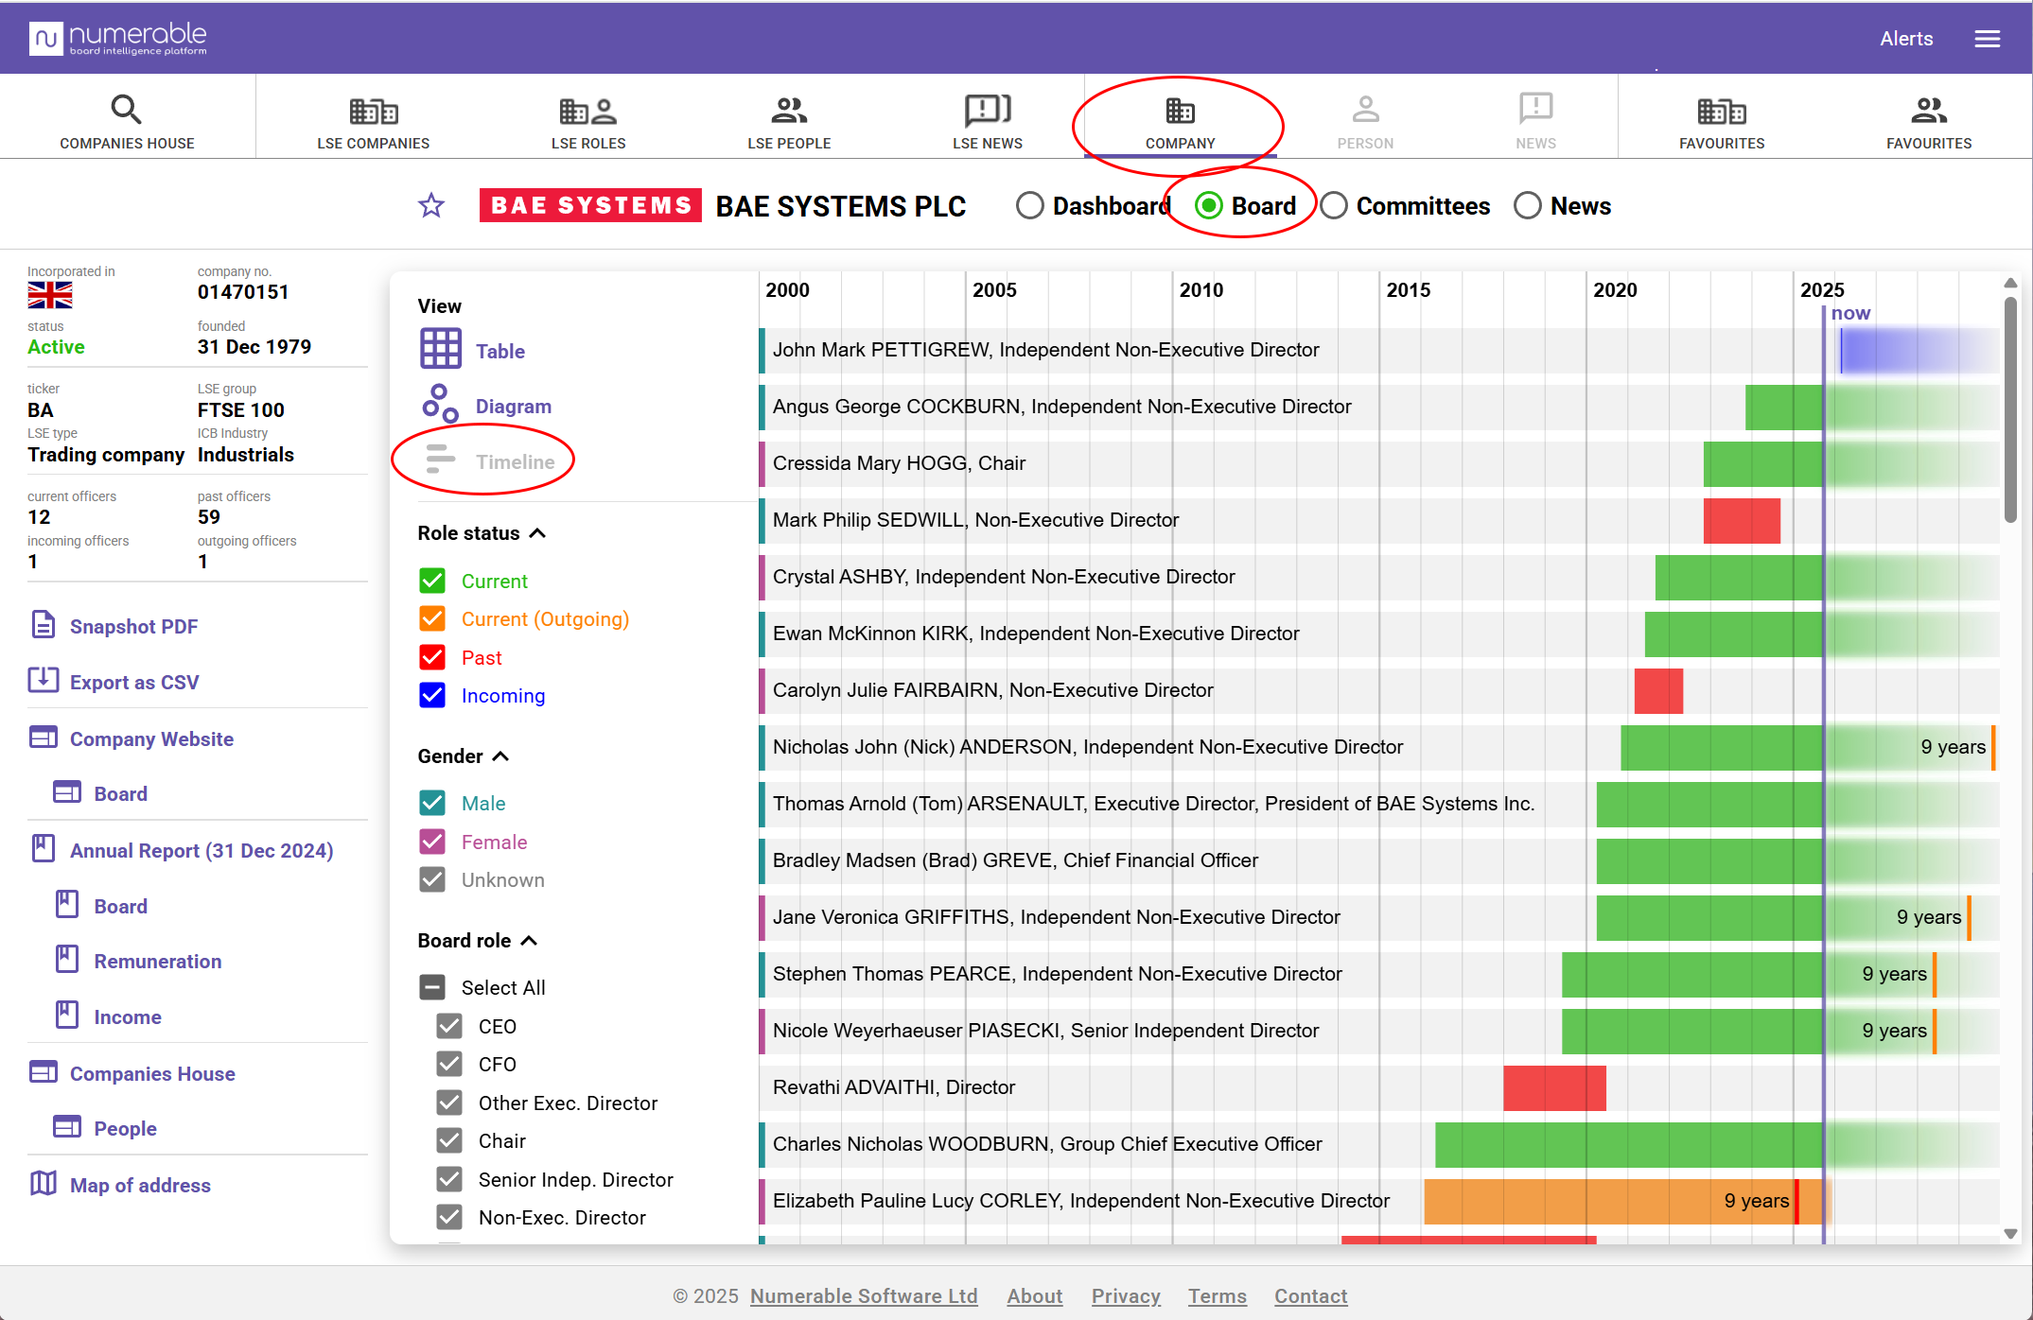This screenshot has width=2033, height=1320.
Task: Collapse the Board role section
Action: click(x=529, y=941)
